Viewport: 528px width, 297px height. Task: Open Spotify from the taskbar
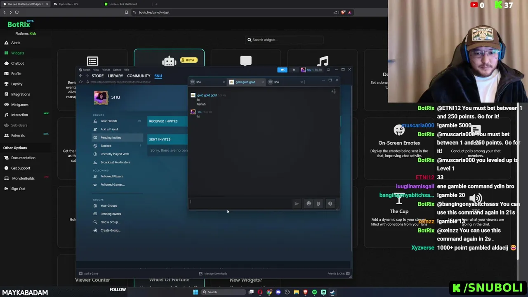(314, 292)
